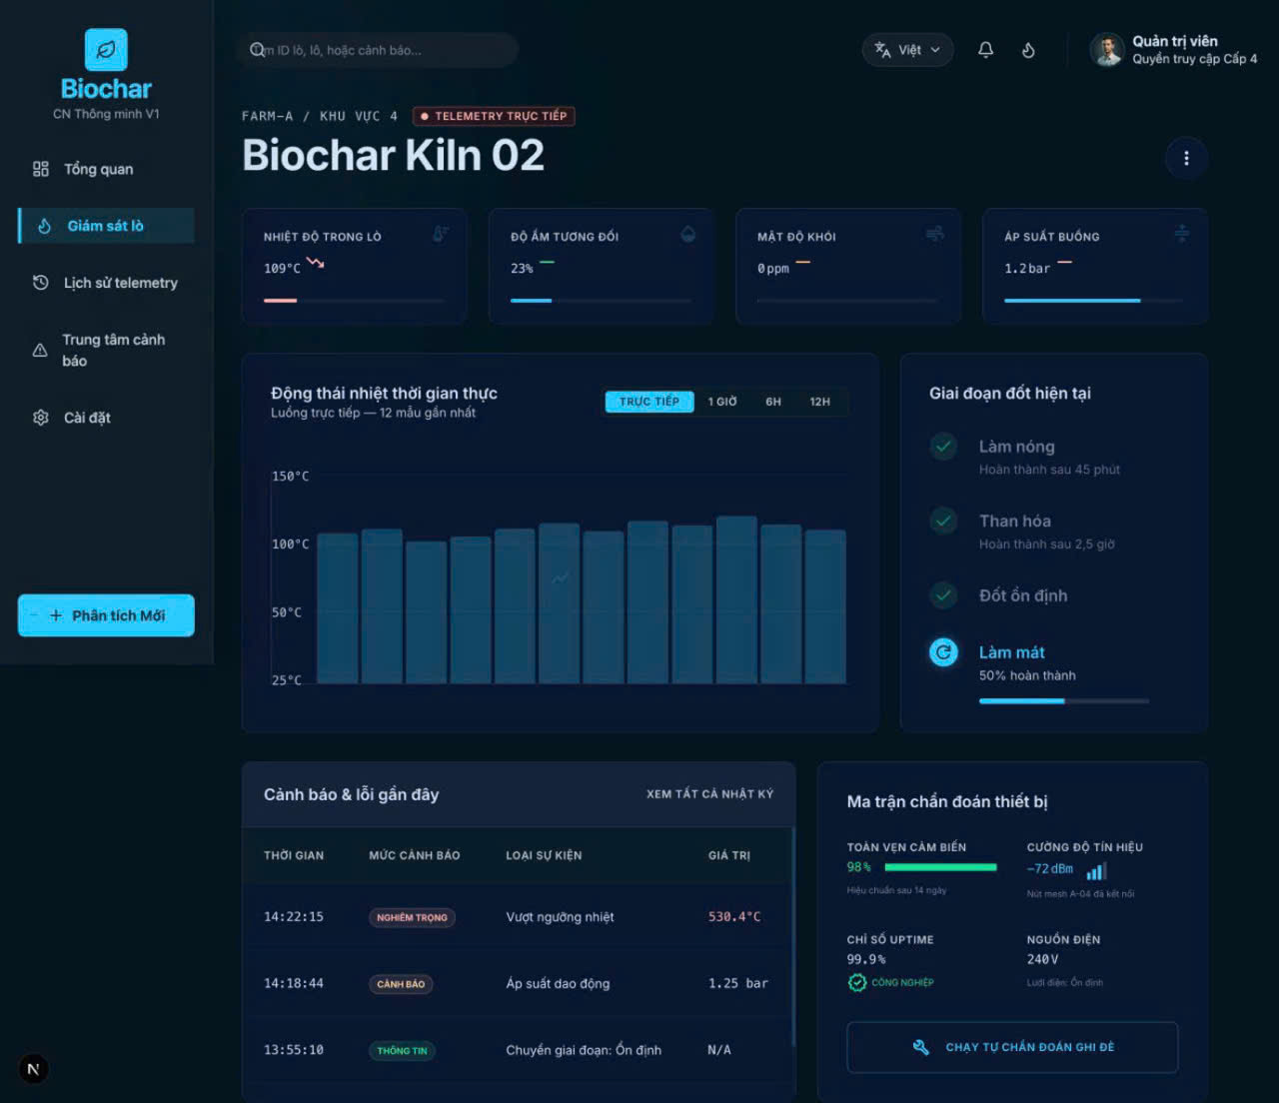The image size is (1279, 1103).
Task: Click the Mức cảnh báo column header
Action: (x=415, y=855)
